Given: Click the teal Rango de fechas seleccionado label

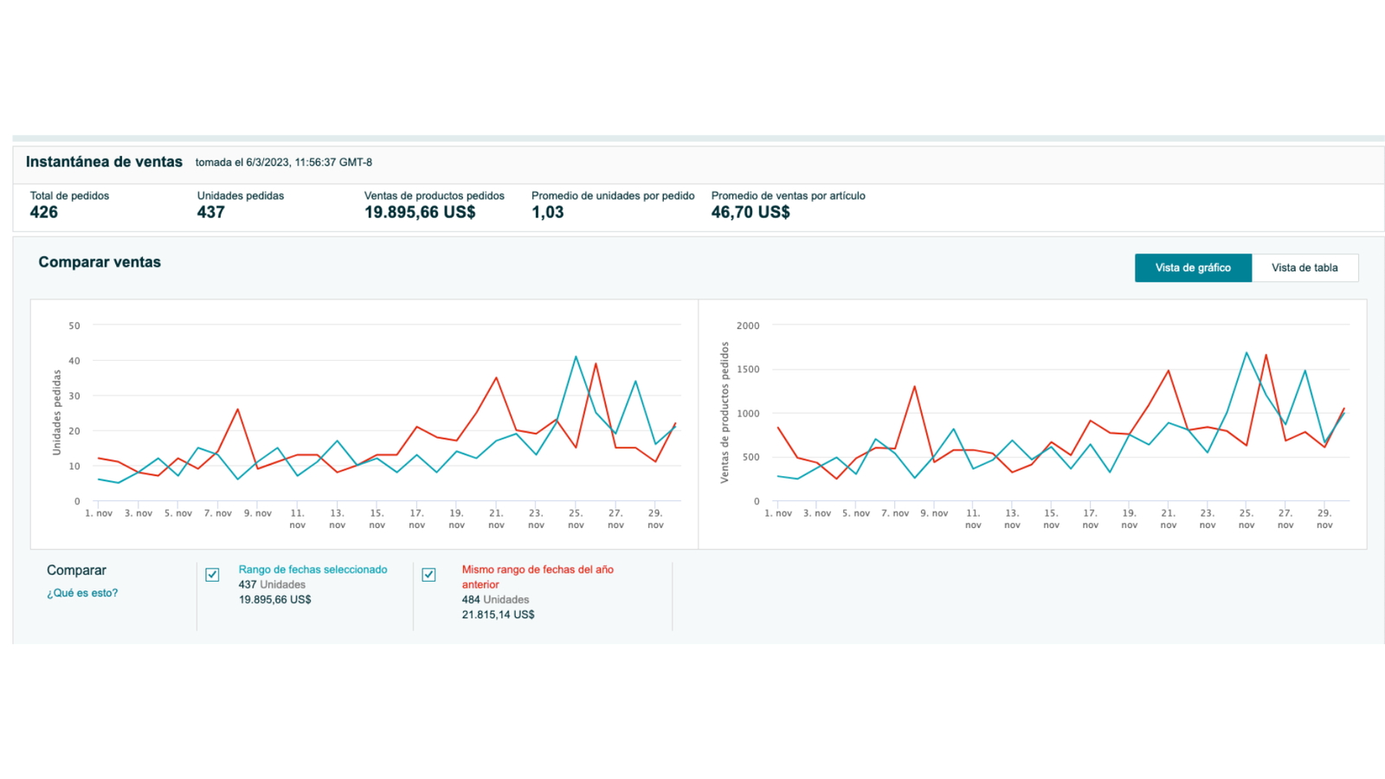Looking at the screenshot, I should 312,570.
